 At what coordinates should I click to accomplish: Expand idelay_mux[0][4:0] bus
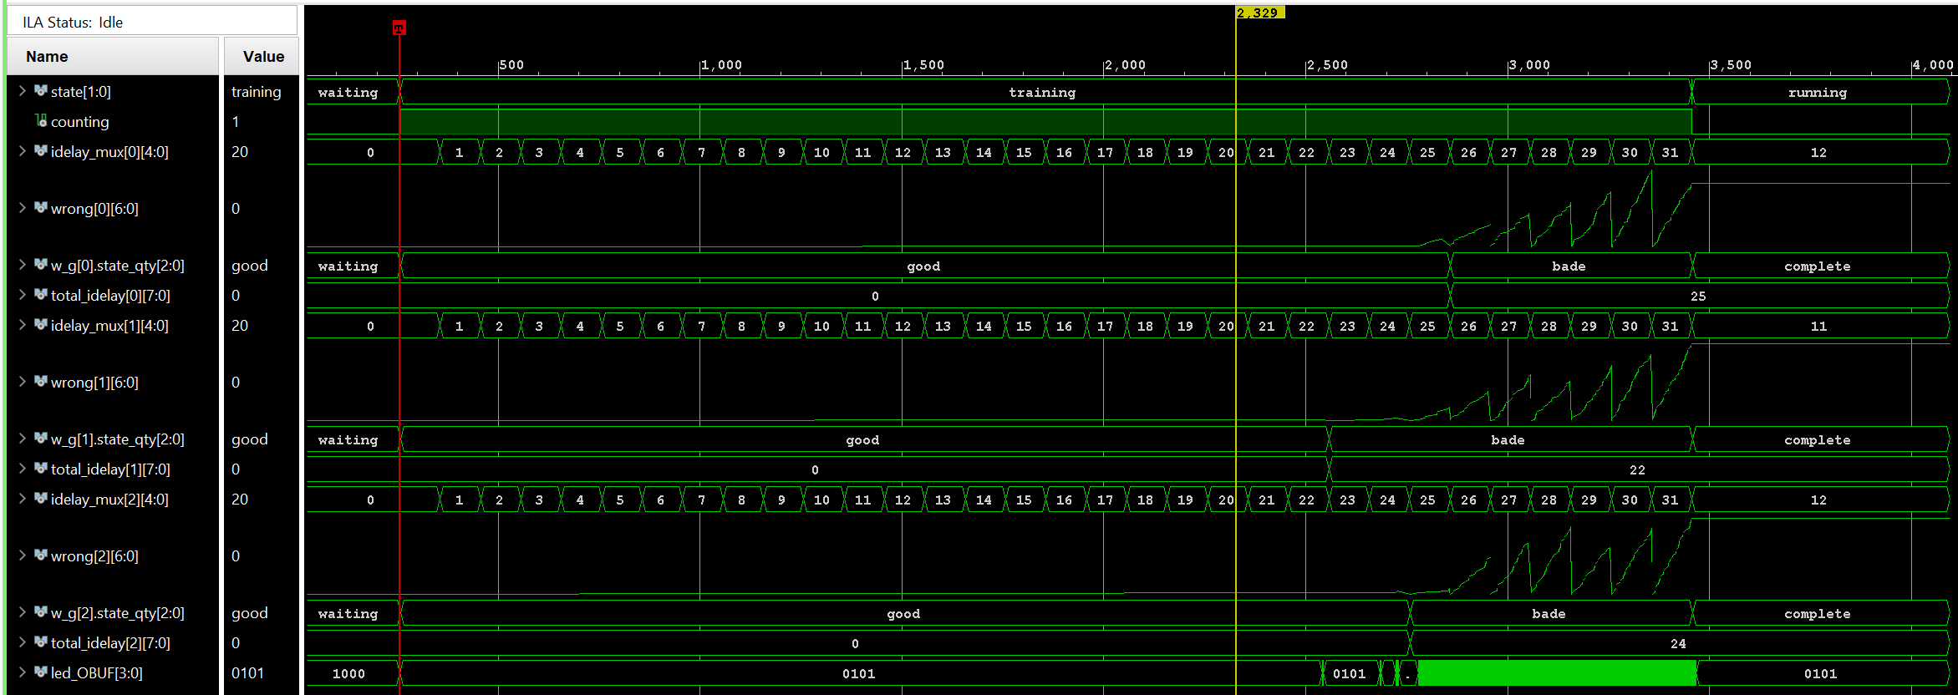click(23, 151)
